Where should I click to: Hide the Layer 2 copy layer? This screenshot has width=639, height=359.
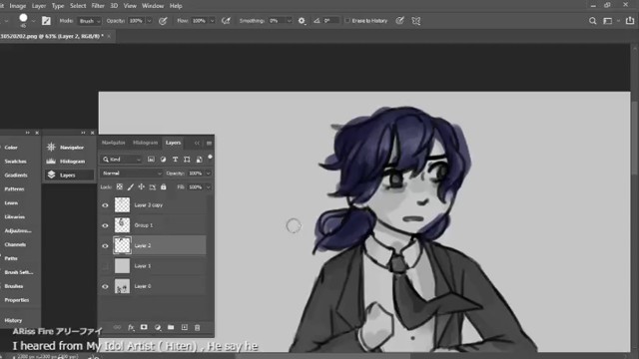pos(105,205)
